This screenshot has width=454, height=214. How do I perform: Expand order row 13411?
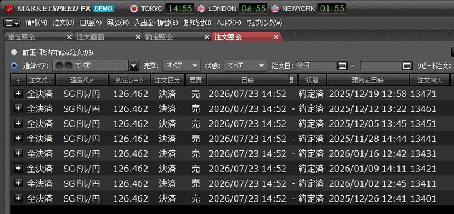[x=18, y=183]
